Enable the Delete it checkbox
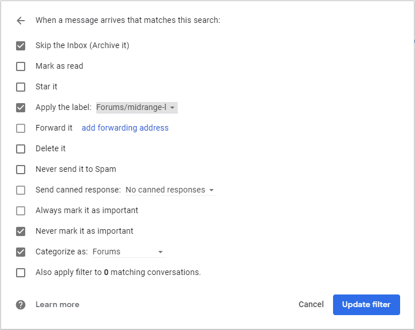This screenshot has height=330, width=415. pos(21,149)
